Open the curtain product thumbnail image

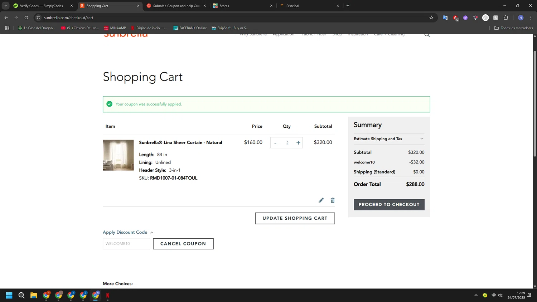point(118,155)
